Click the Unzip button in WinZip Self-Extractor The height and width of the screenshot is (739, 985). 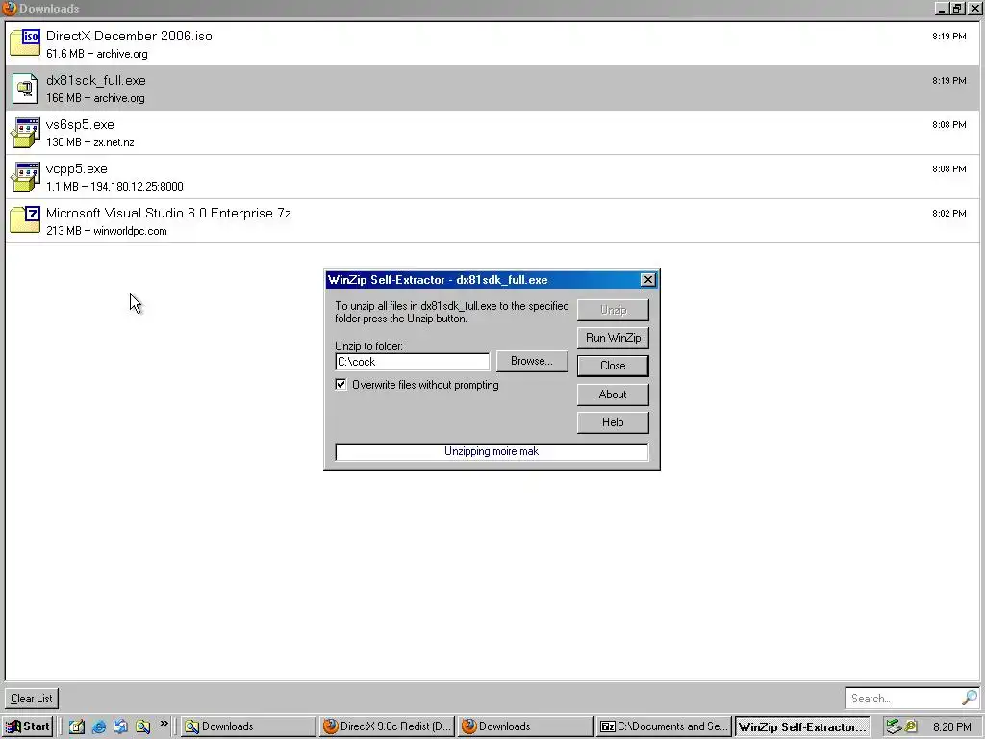tap(613, 310)
